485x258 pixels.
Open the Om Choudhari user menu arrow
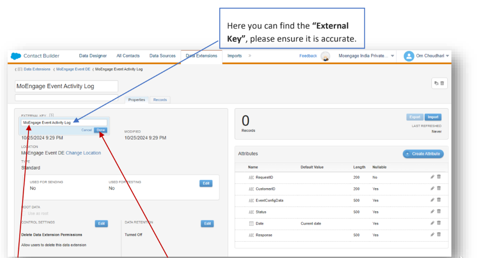click(x=447, y=56)
